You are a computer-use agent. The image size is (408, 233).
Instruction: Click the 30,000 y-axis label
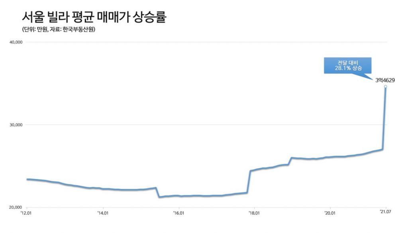pyautogui.click(x=16, y=125)
